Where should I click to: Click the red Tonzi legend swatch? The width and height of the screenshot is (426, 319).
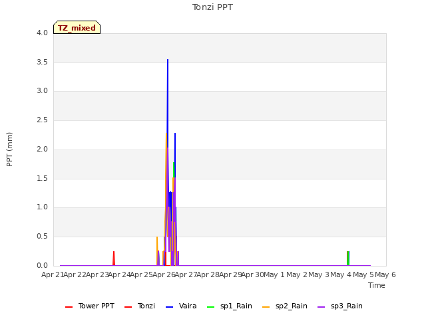coord(128,307)
